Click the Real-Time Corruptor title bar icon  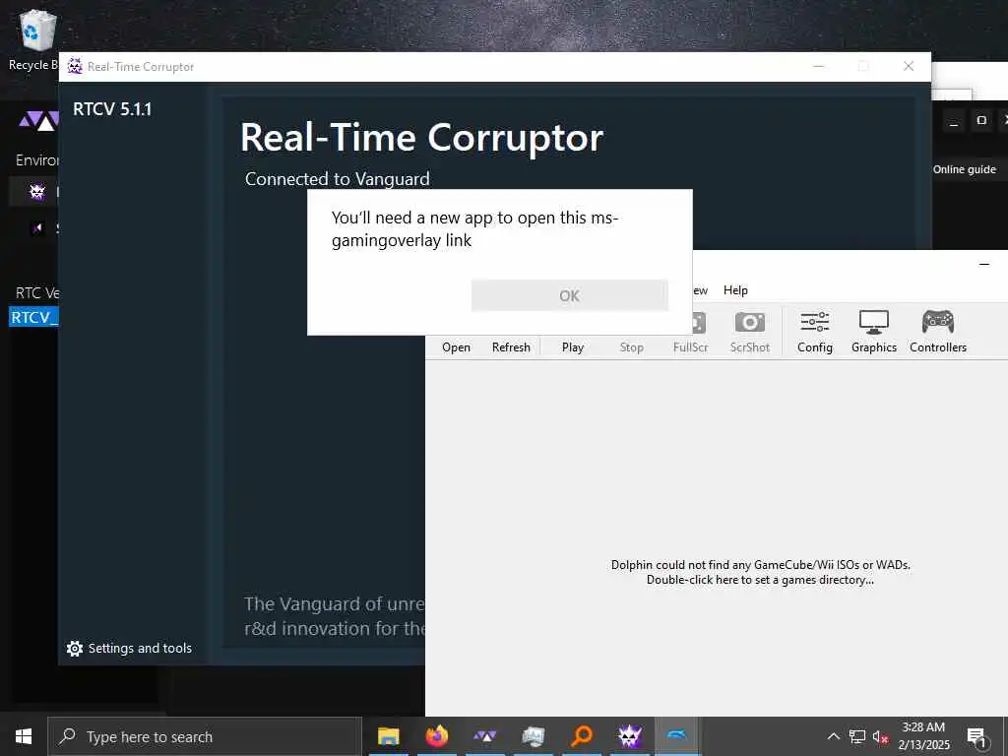point(75,66)
